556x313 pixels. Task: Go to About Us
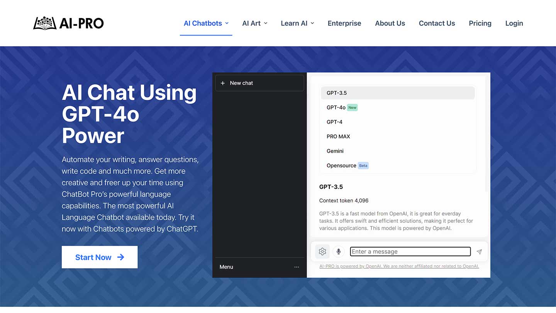coord(390,23)
